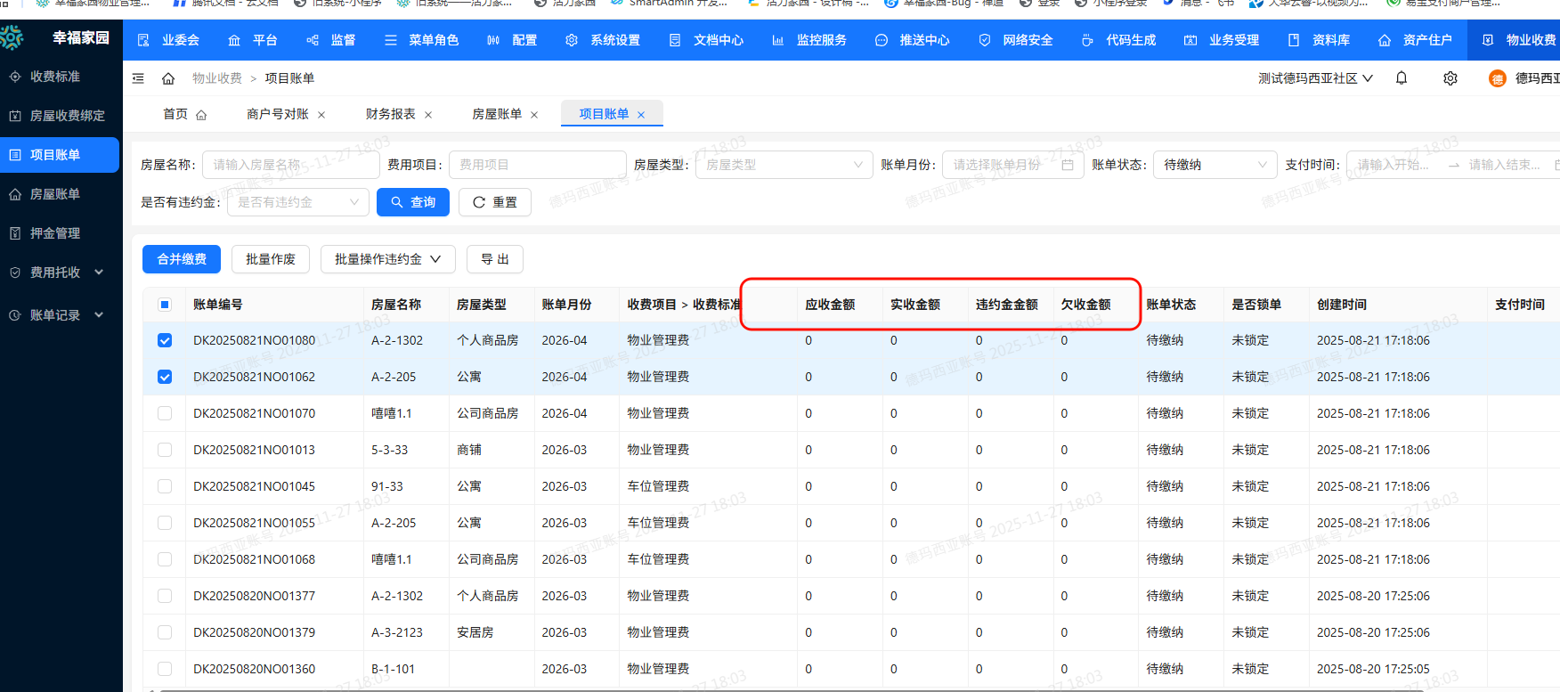Check the row DK20250821NO01070 checkbox

coord(165,413)
